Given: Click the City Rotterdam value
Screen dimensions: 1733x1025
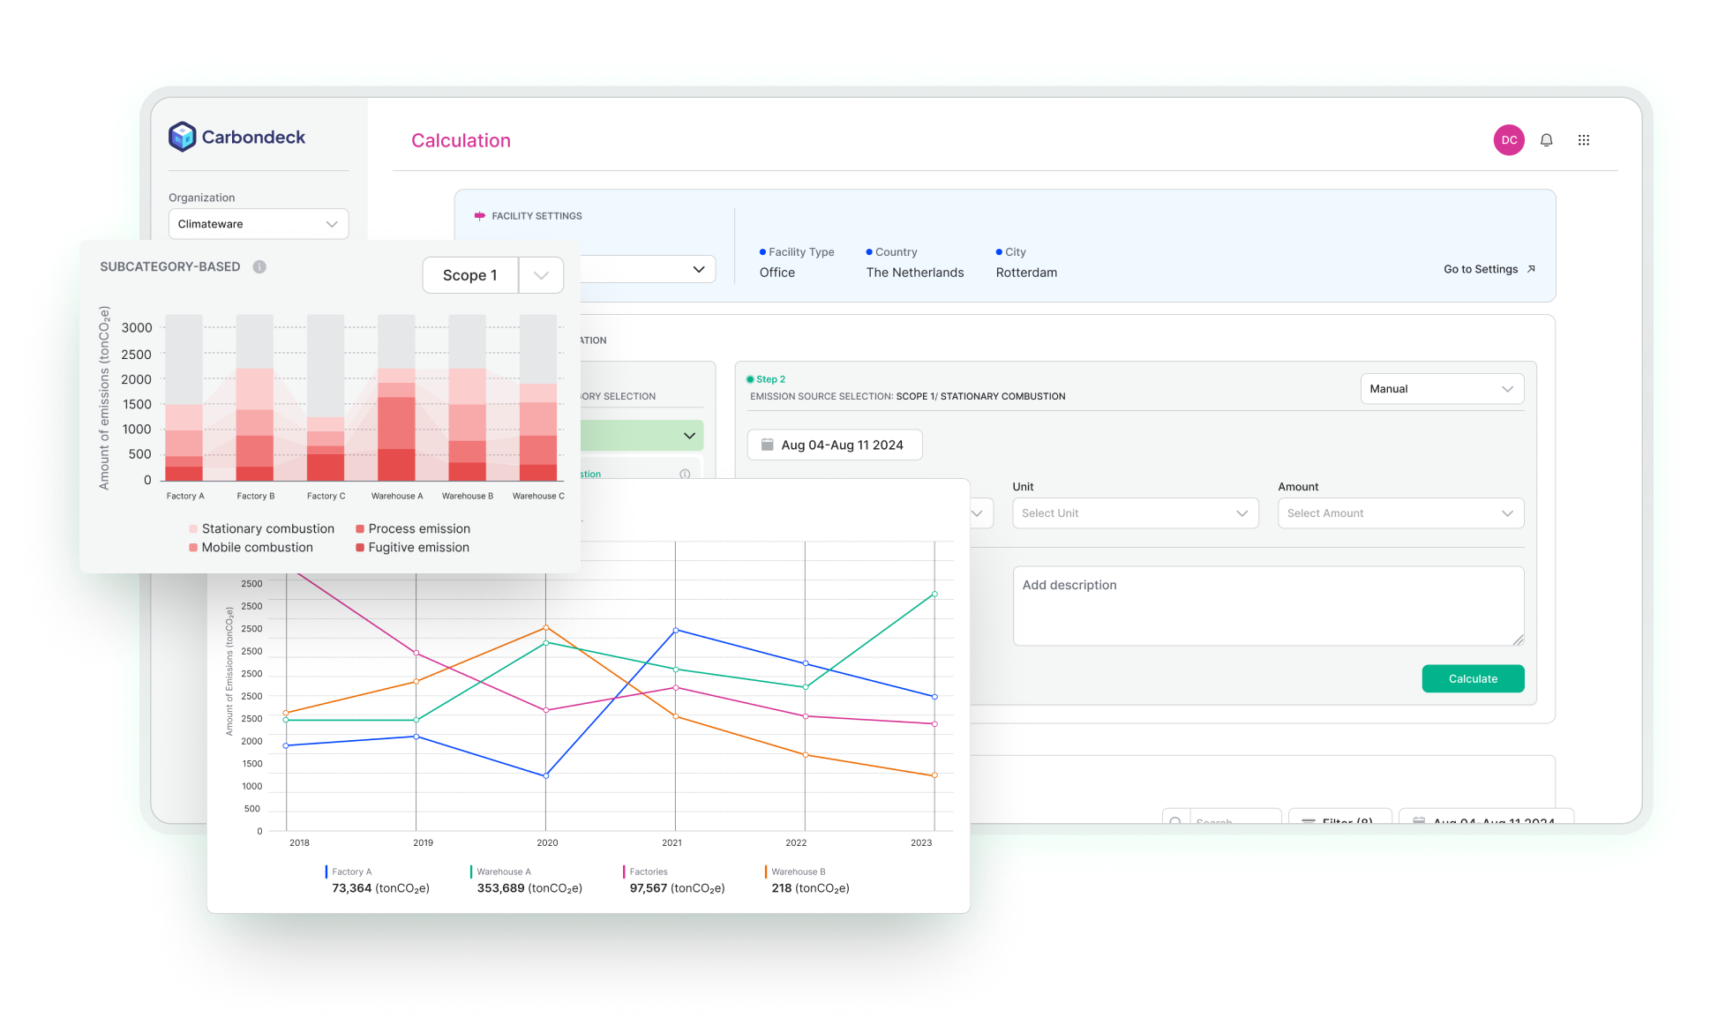Looking at the screenshot, I should [1026, 273].
